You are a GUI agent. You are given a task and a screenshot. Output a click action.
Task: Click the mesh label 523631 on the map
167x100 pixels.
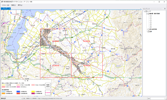[x=87, y=65]
